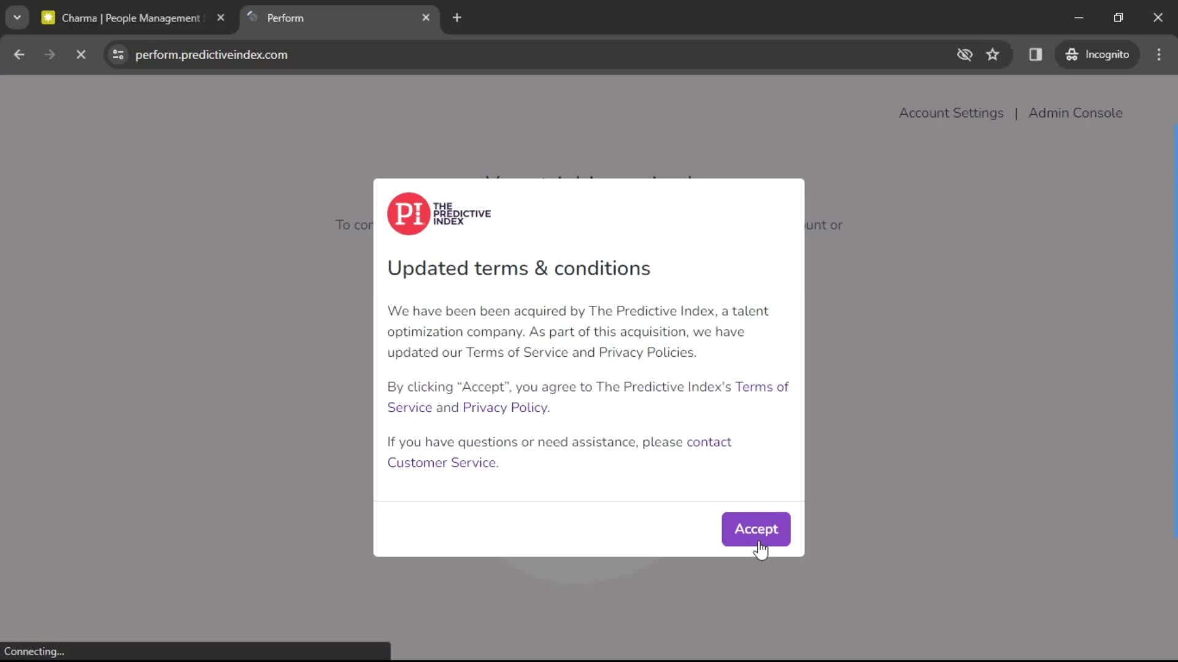The image size is (1178, 662).
Task: Open the Incognito profile indicator
Action: coord(1097,55)
